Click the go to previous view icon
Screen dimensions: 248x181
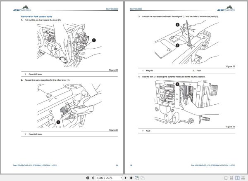[137, 178]
